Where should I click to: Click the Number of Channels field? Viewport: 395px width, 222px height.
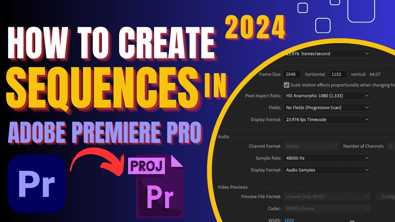pos(390,146)
